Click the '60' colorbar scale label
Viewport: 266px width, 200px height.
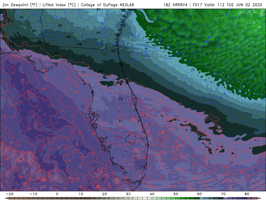pos(199,194)
